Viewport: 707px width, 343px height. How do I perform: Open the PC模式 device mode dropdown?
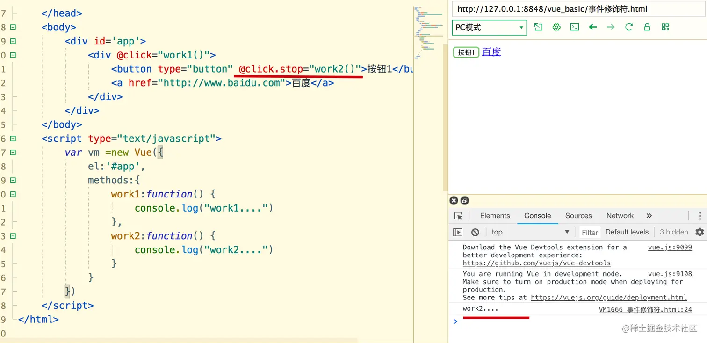coord(489,28)
